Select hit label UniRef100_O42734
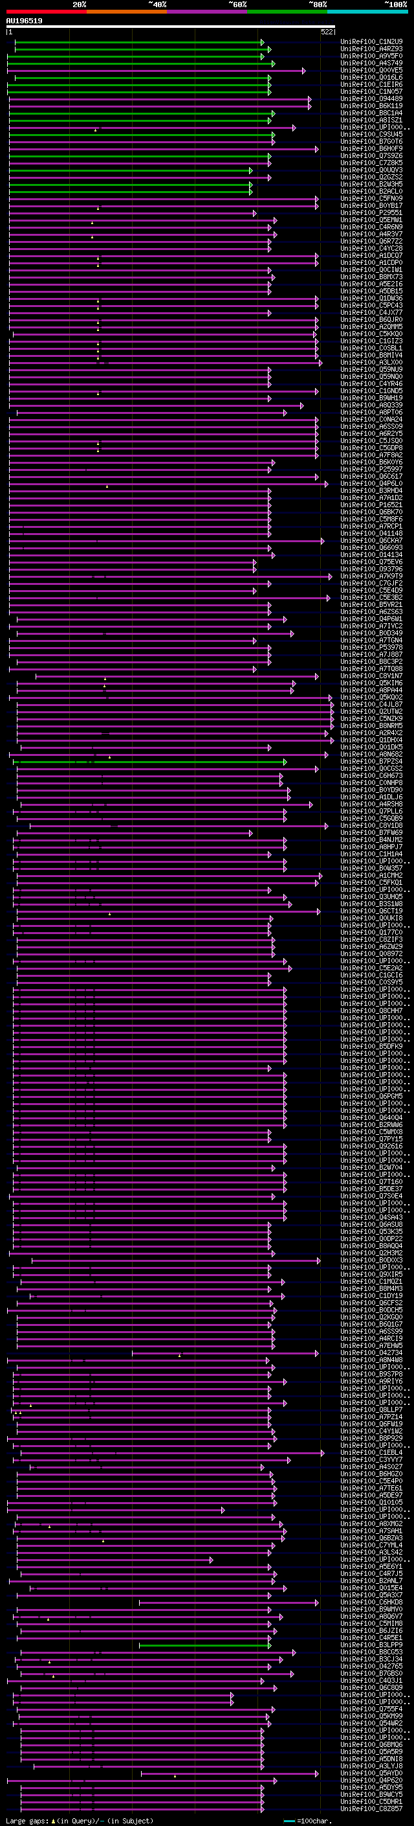 coord(371,1353)
